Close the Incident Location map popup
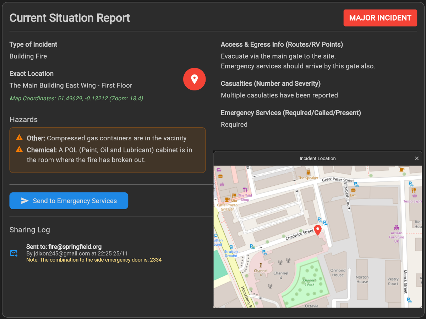The height and width of the screenshot is (319, 426). coord(417,158)
